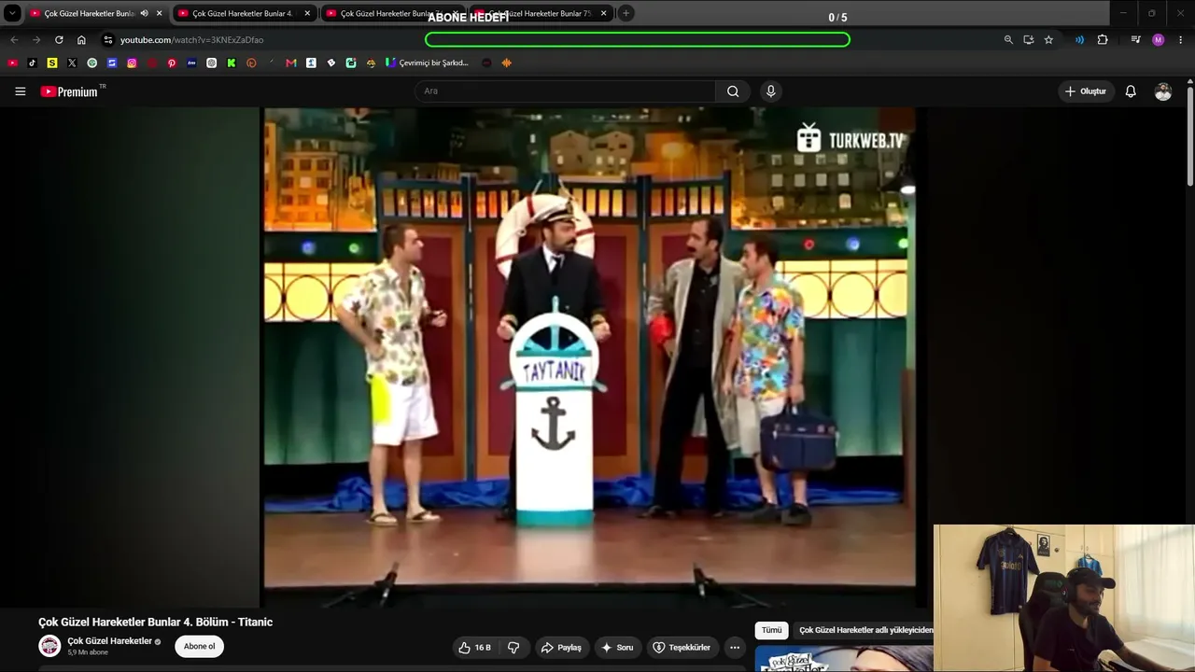Viewport: 1195px width, 672px height.
Task: Open the suggested video thumbnail below chips
Action: pyautogui.click(x=843, y=659)
